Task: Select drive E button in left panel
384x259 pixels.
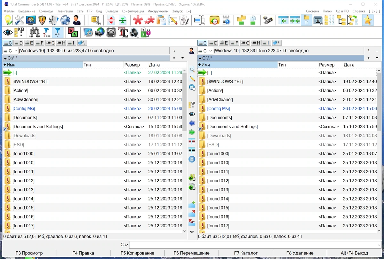Action: coord(29,43)
